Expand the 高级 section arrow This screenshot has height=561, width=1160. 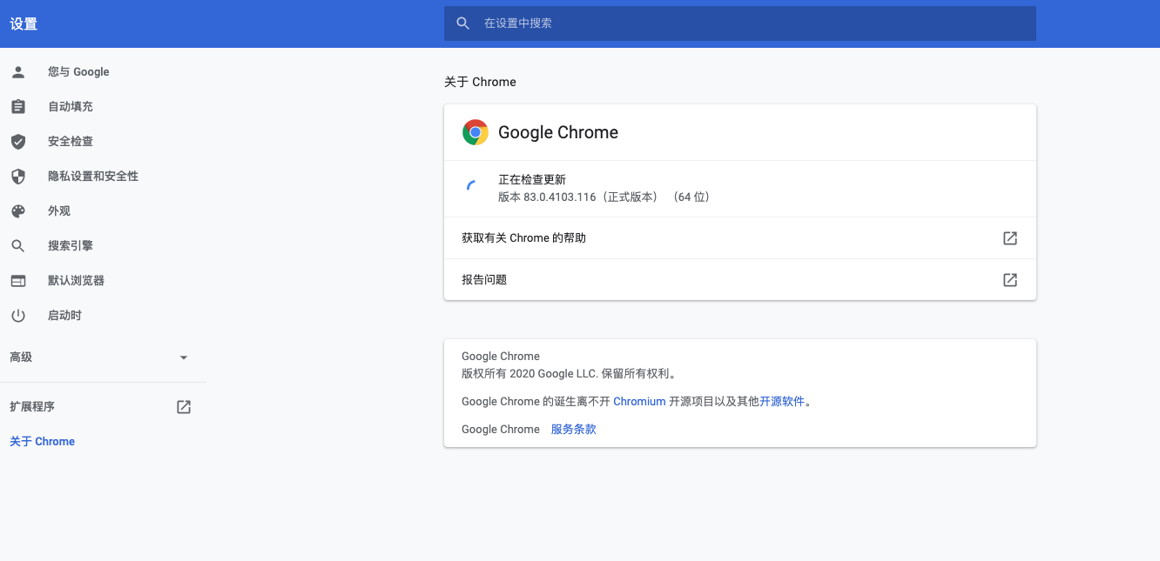tap(183, 357)
